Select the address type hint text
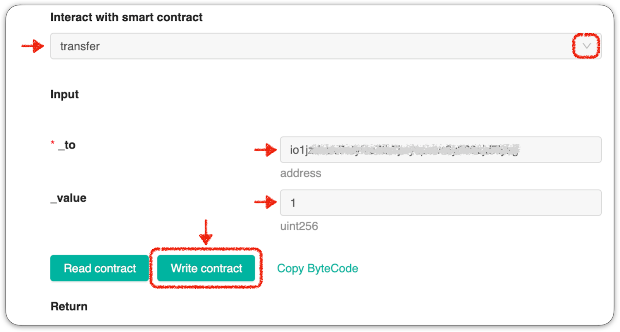 point(301,173)
